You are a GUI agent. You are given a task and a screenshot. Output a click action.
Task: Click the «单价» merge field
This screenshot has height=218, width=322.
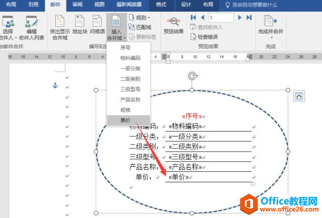pos(179,177)
